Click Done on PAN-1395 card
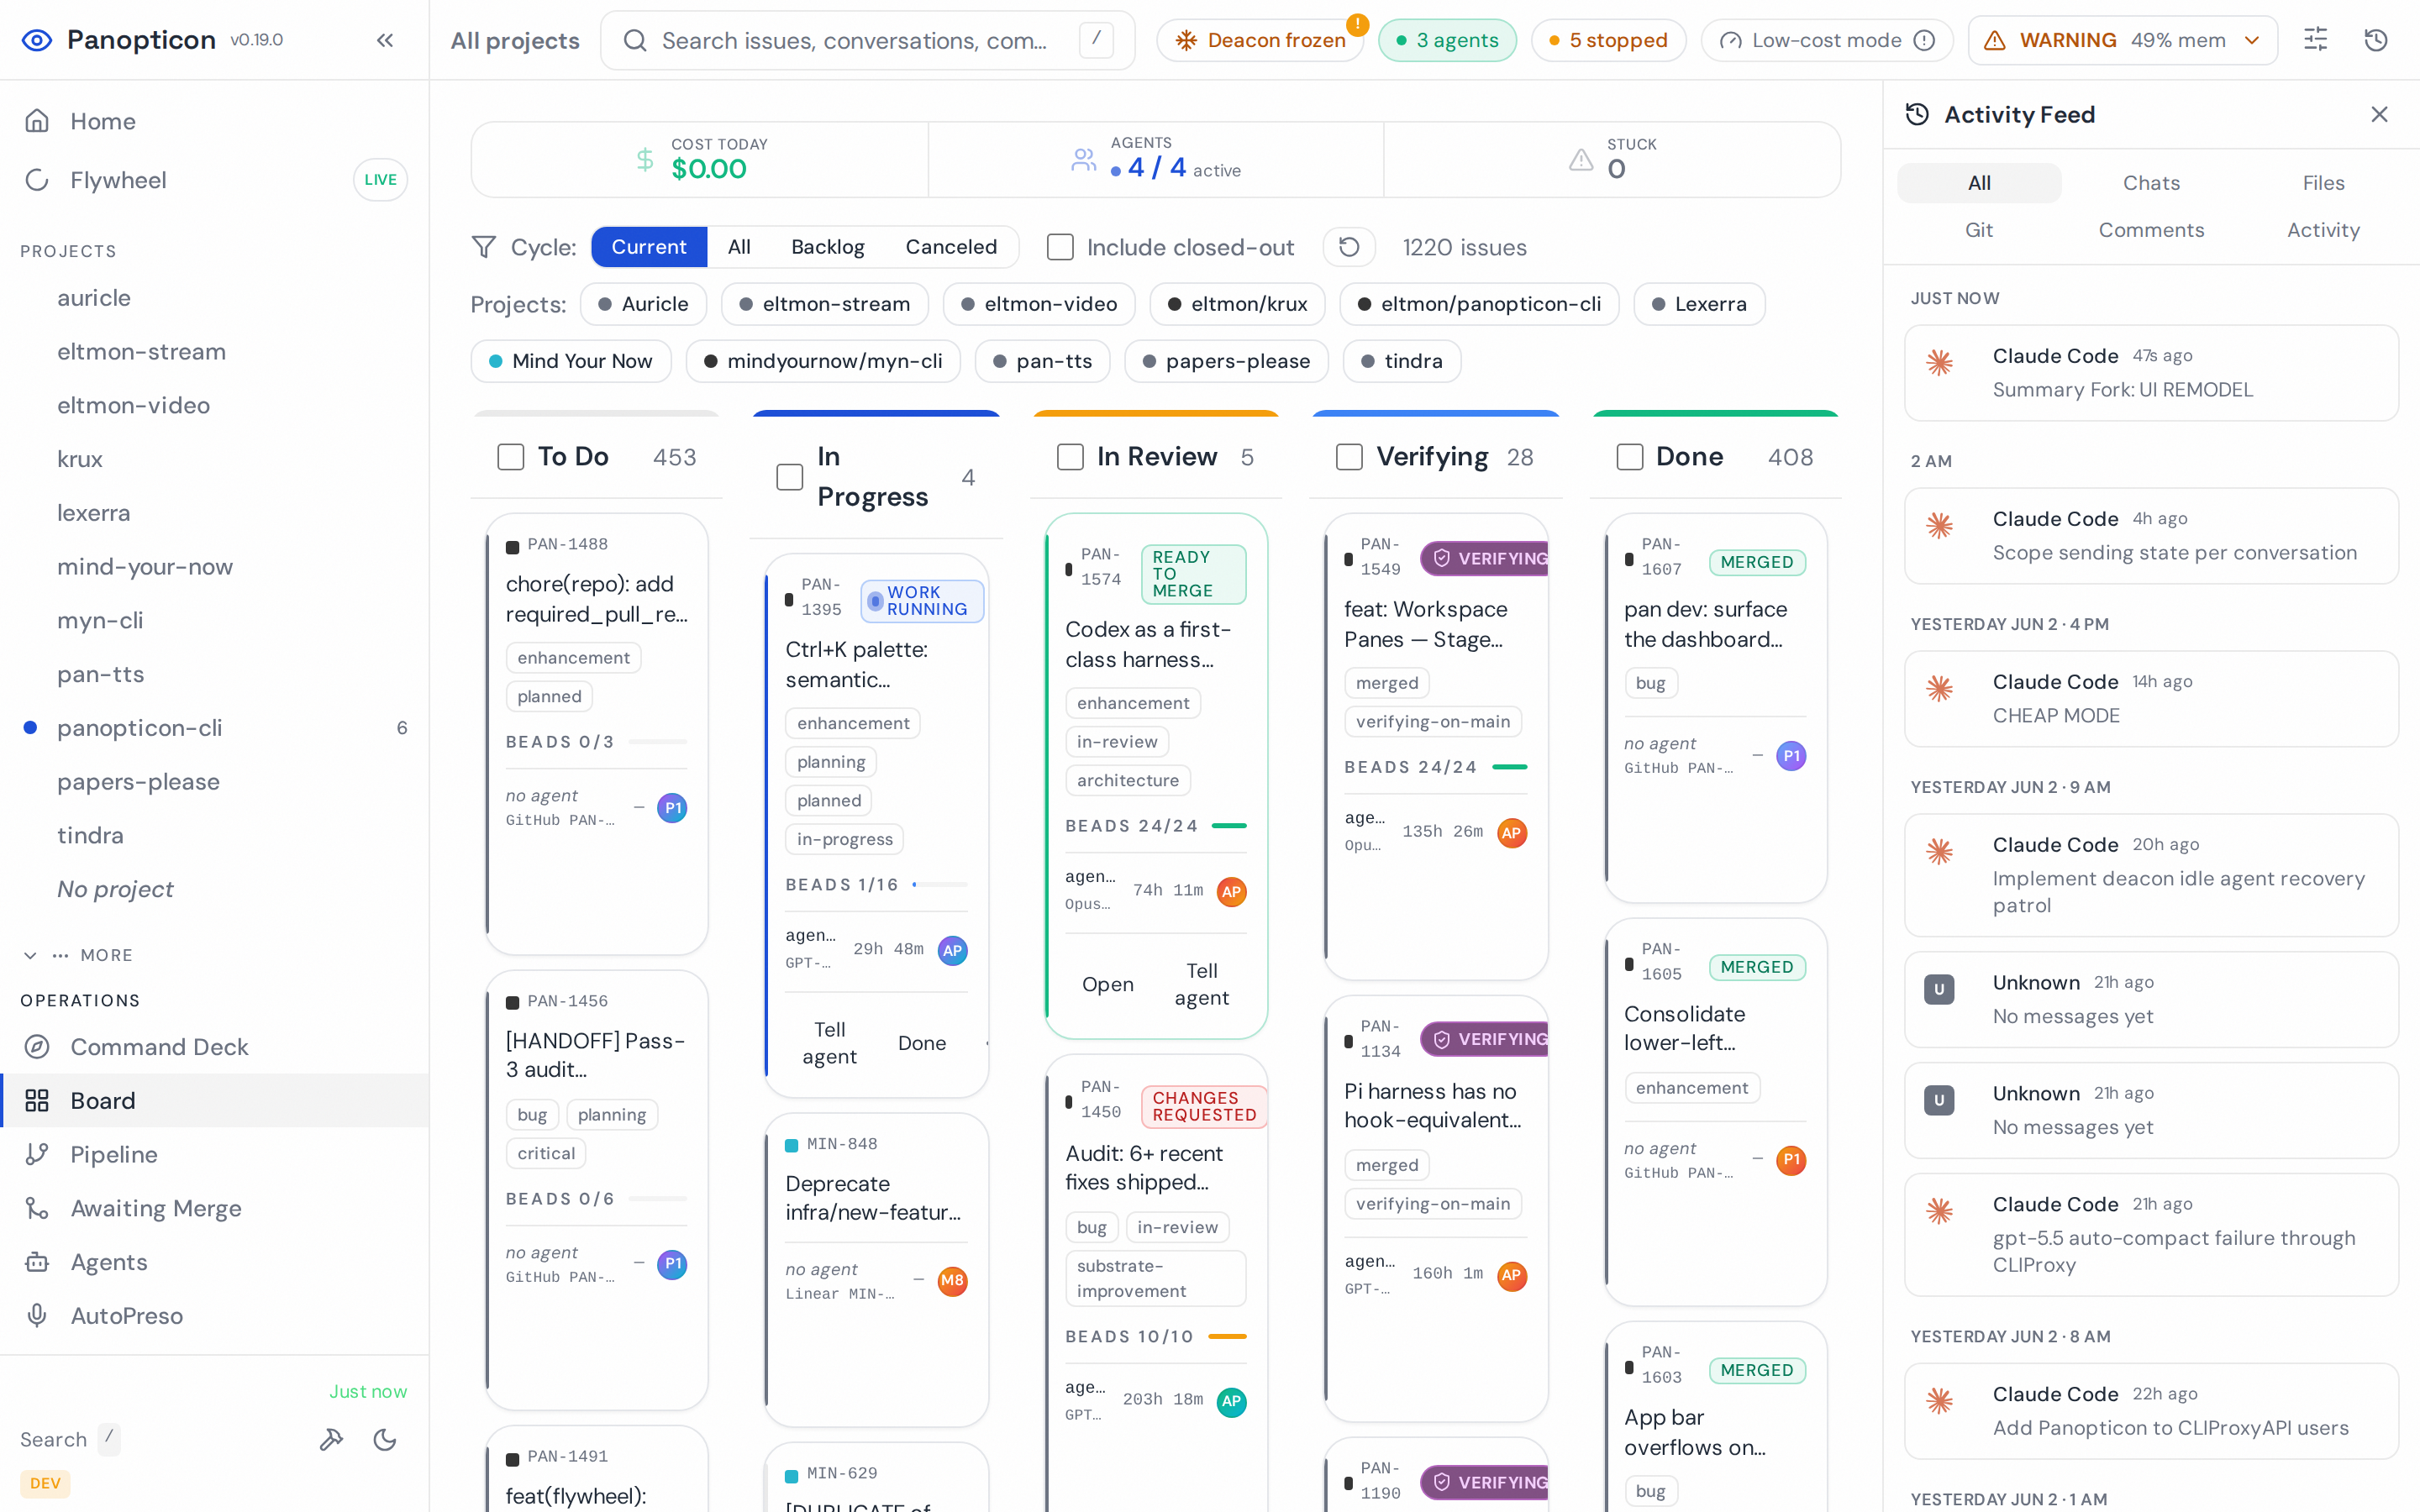The height and width of the screenshot is (1512, 2420). (922, 1043)
